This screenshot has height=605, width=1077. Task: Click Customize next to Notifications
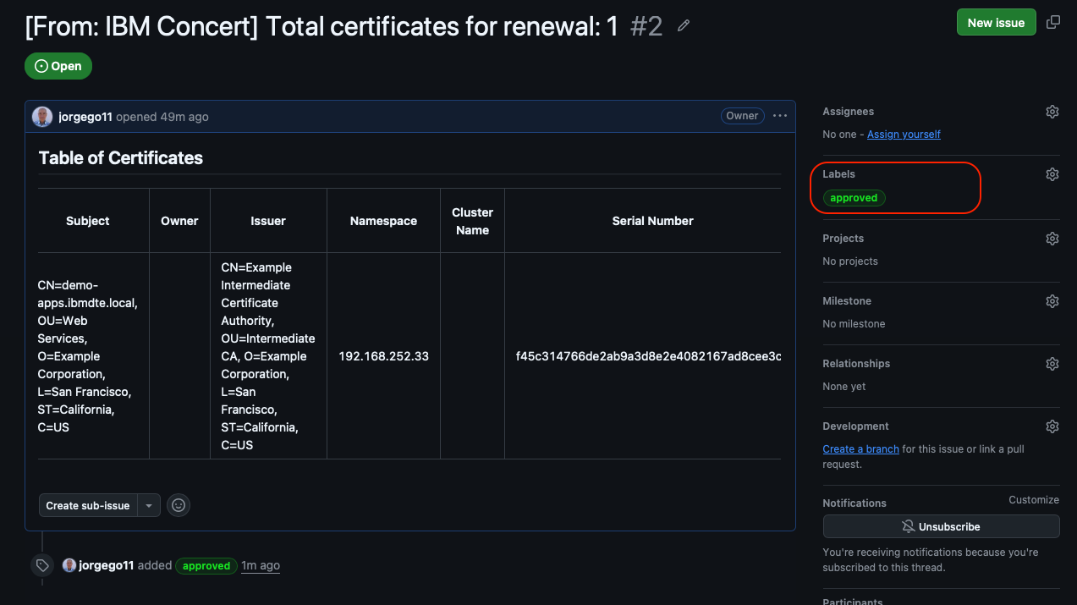click(1034, 500)
